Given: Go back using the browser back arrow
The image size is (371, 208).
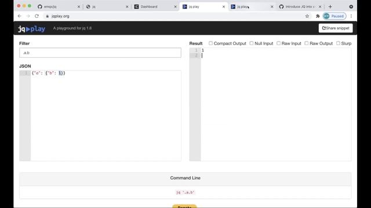Looking at the screenshot, I should click(x=19, y=16).
